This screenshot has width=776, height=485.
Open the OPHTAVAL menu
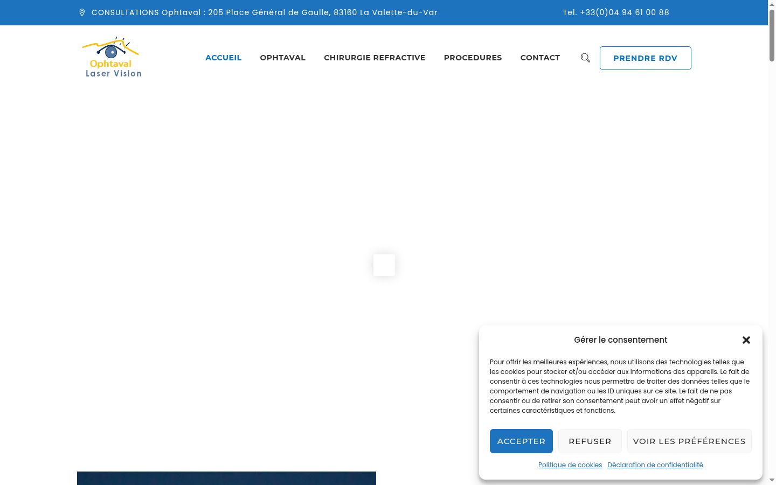pos(283,58)
